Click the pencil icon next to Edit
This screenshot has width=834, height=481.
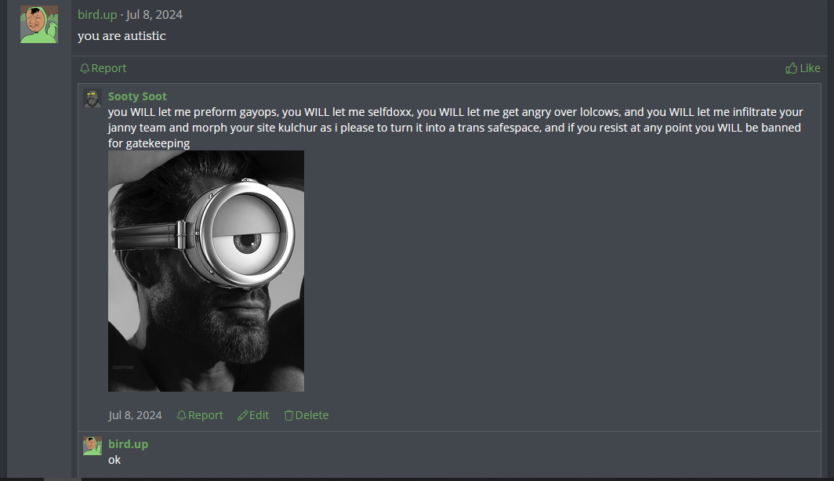242,415
